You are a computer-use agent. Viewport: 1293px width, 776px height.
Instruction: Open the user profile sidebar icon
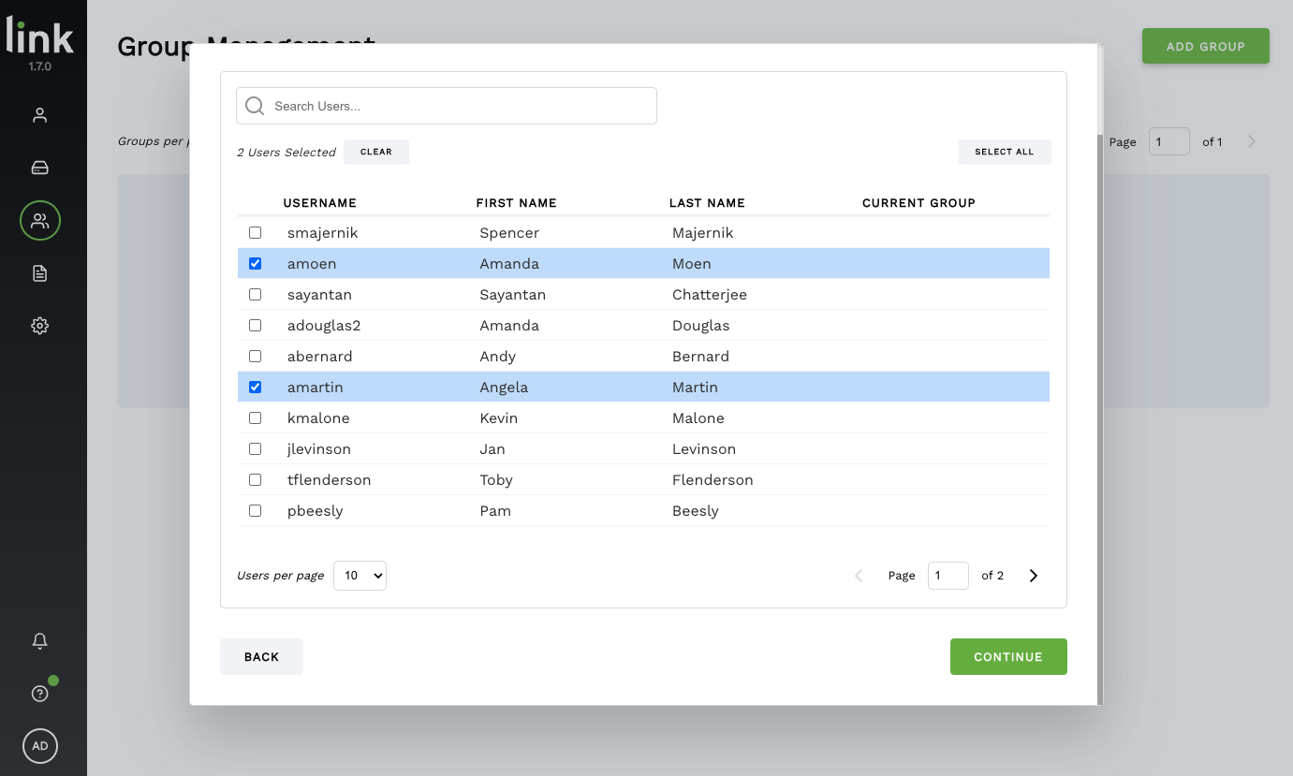click(x=39, y=115)
